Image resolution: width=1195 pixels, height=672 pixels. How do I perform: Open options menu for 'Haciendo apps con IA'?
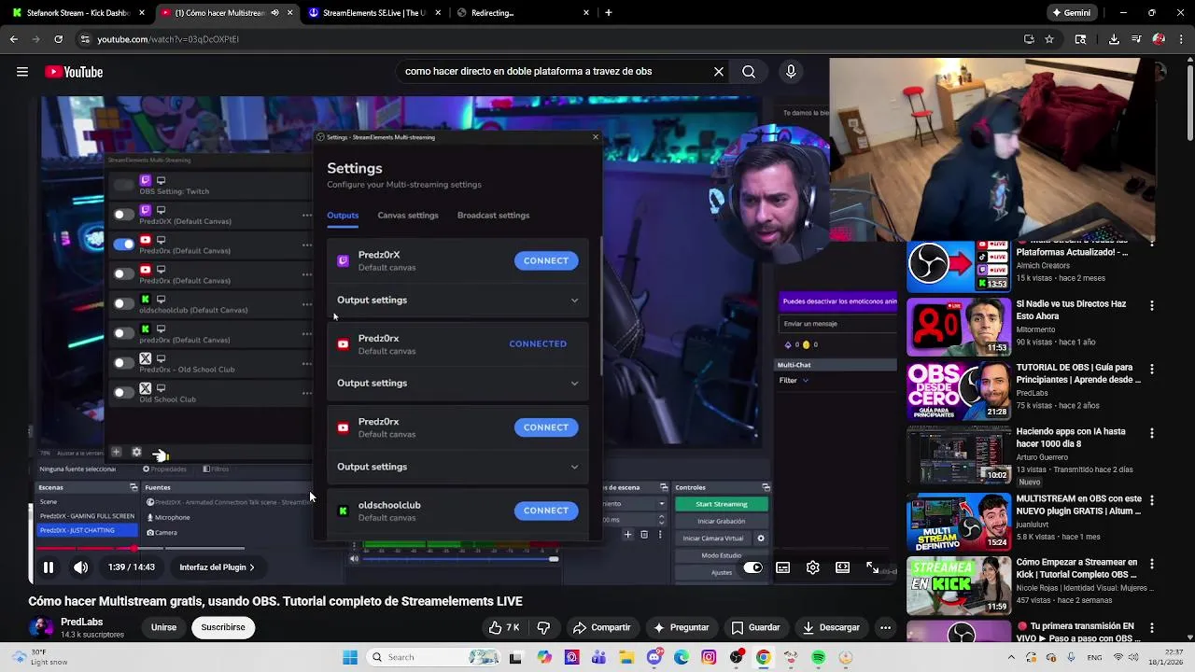(x=1151, y=433)
